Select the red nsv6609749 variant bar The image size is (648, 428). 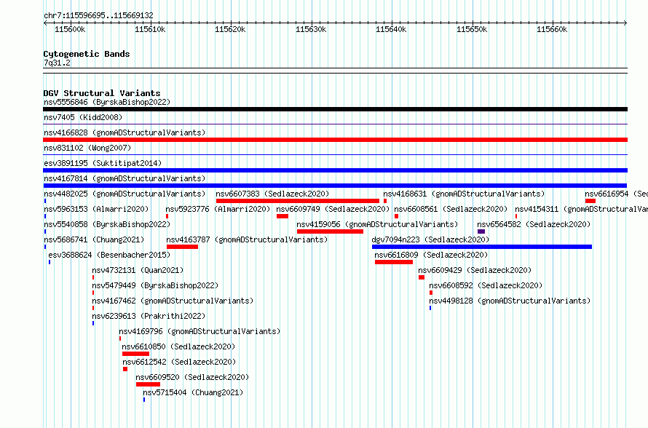282,216
